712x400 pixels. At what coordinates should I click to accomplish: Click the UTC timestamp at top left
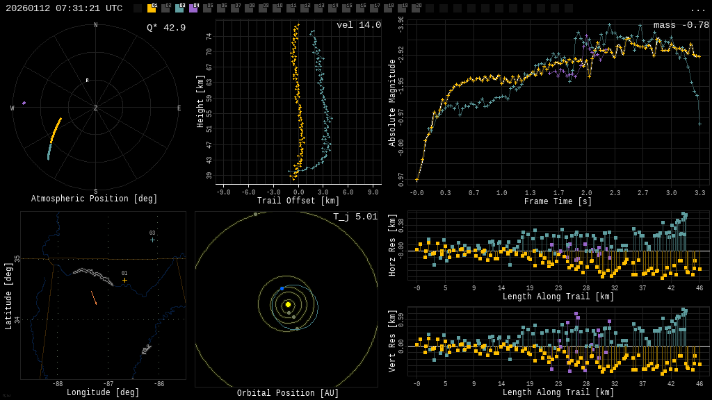click(x=64, y=8)
